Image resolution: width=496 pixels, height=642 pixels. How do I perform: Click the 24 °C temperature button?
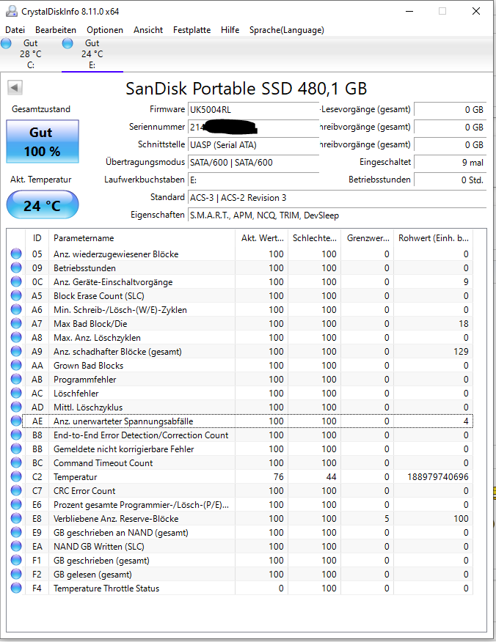point(43,204)
